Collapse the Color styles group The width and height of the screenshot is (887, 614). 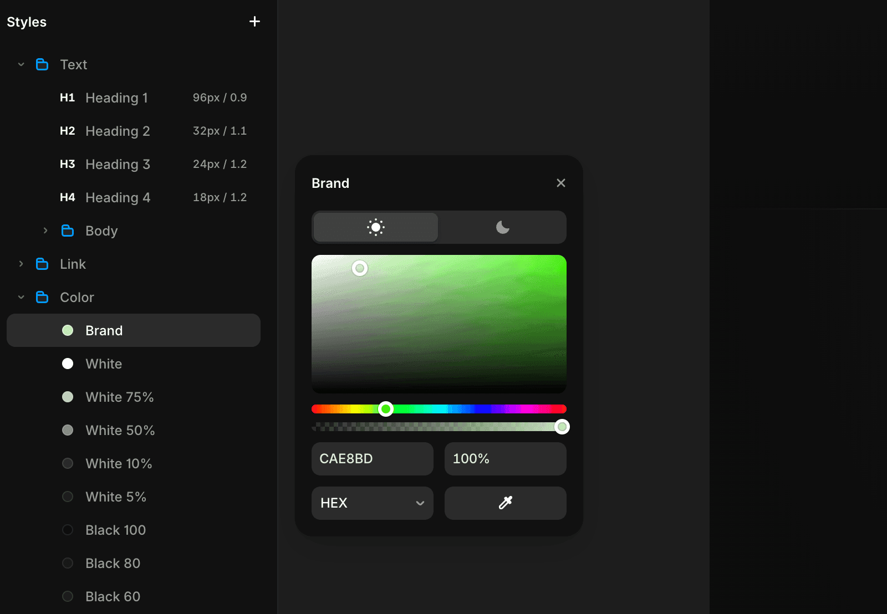point(21,297)
